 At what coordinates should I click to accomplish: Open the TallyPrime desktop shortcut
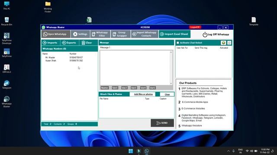coord(7,53)
